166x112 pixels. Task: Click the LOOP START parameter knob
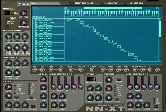click(x=71, y=70)
